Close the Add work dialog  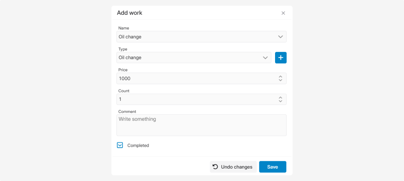pos(283,13)
